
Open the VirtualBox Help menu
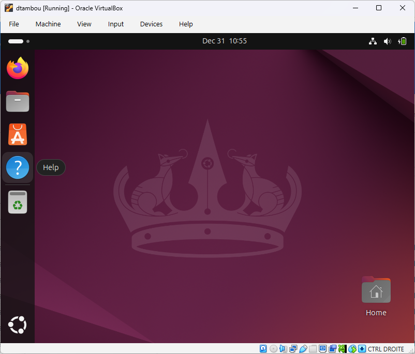tap(186, 24)
